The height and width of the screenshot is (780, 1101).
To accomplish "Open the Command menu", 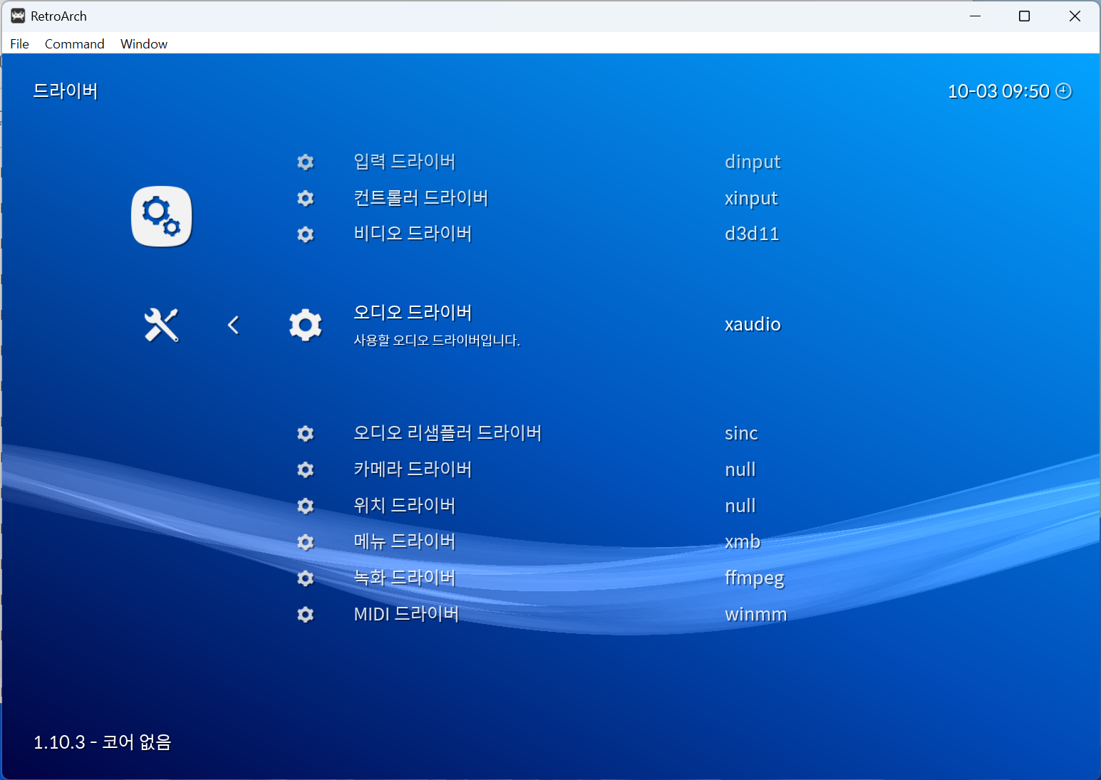I will (x=75, y=43).
